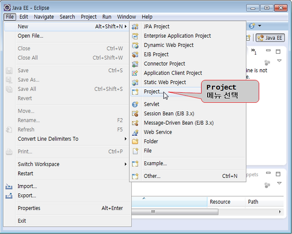
Task: Switch to the Java EE perspective button
Action: tap(270, 38)
